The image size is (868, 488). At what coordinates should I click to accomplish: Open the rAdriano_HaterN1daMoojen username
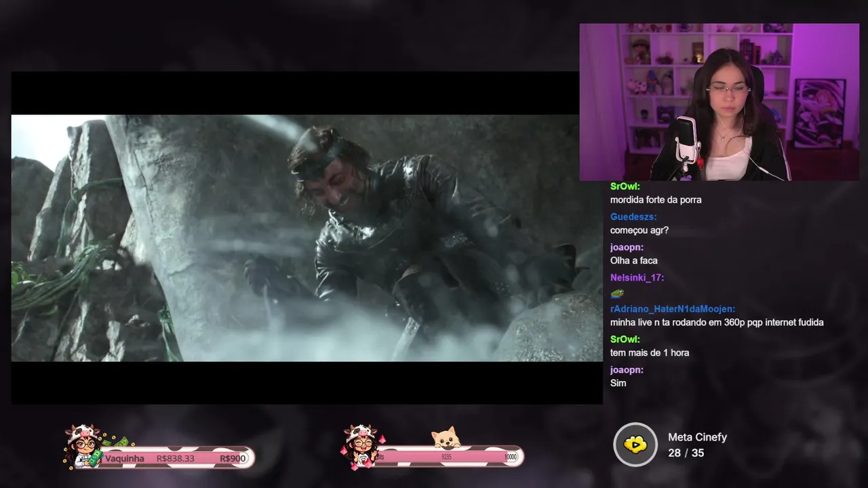[x=673, y=308]
